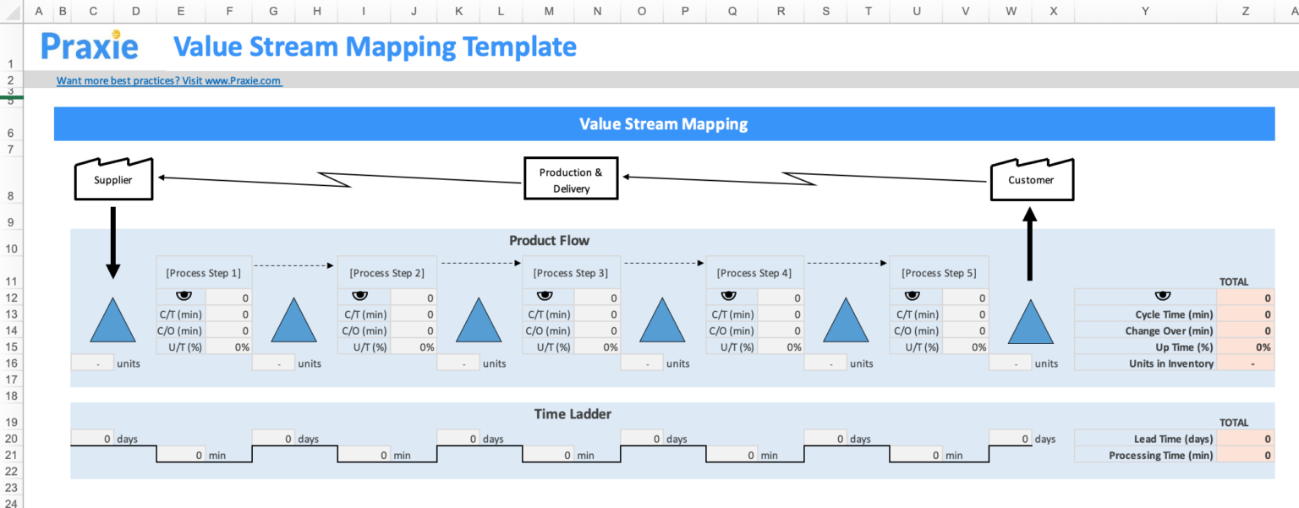
Task: Select the [Process Step 4] name cell
Action: [754, 272]
